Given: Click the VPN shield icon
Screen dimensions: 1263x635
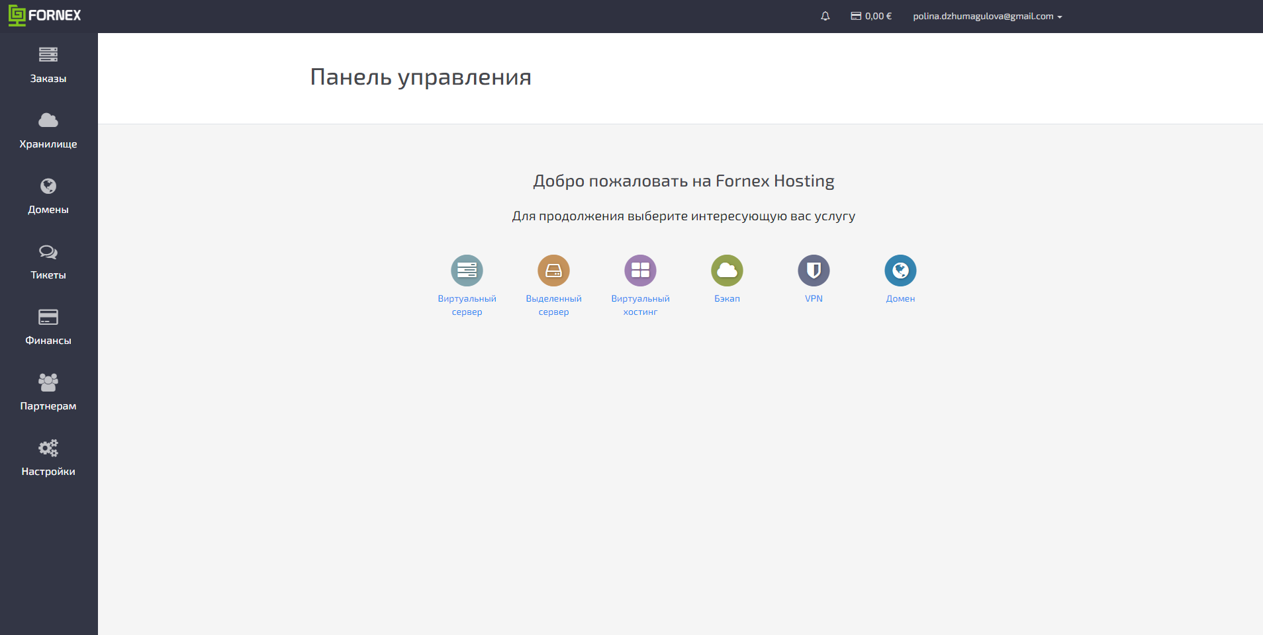Looking at the screenshot, I should point(814,271).
